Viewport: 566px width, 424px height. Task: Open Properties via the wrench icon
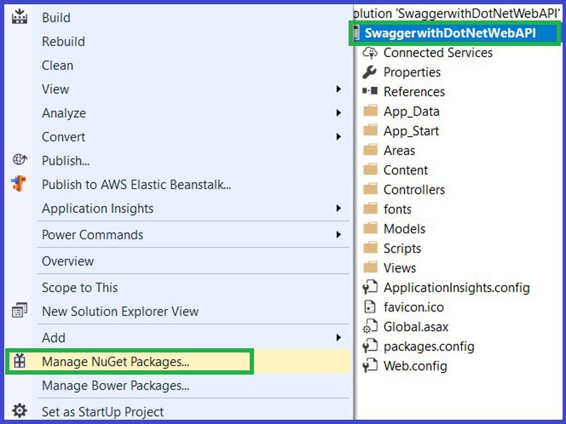(x=371, y=72)
